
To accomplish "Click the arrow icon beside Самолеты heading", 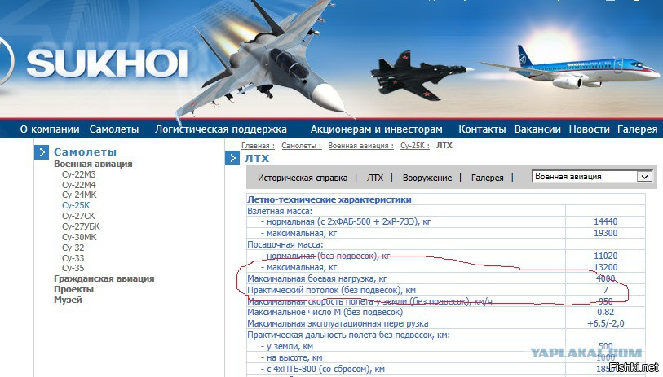I will point(42,152).
